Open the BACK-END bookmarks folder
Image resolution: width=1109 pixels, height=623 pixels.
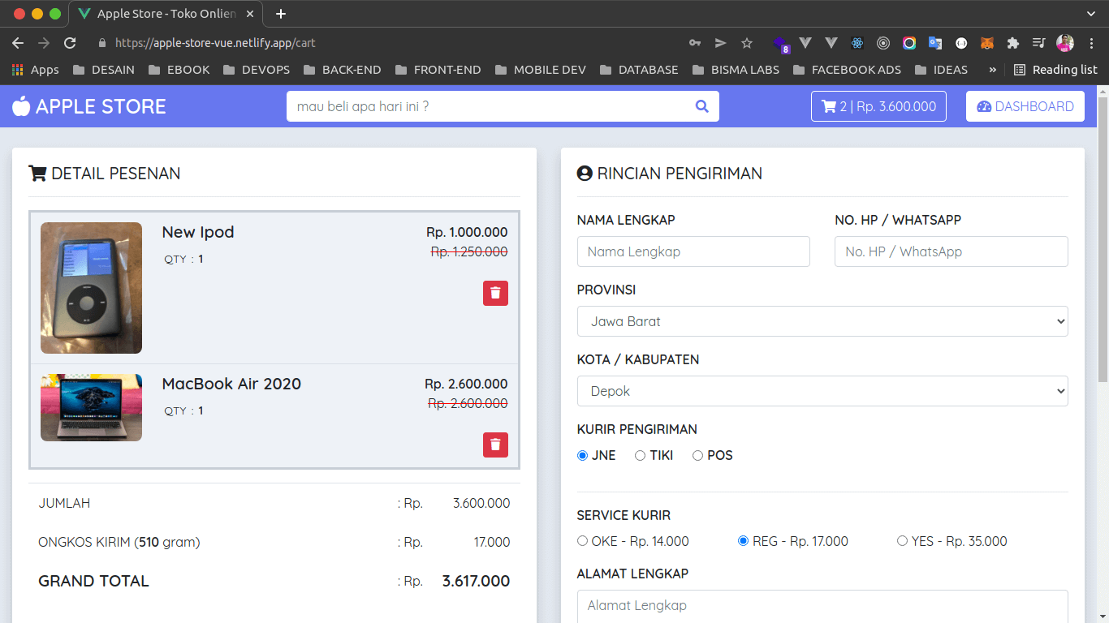coord(342,70)
